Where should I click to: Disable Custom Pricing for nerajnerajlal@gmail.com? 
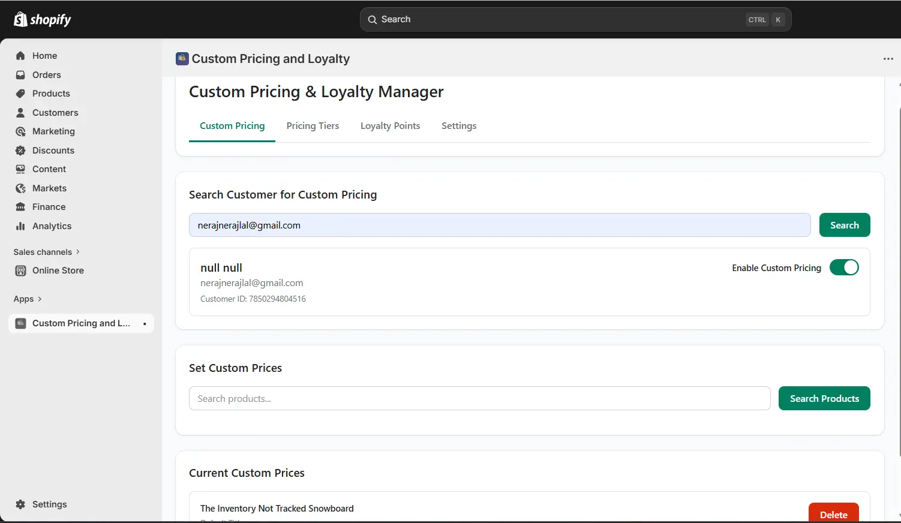pos(844,267)
